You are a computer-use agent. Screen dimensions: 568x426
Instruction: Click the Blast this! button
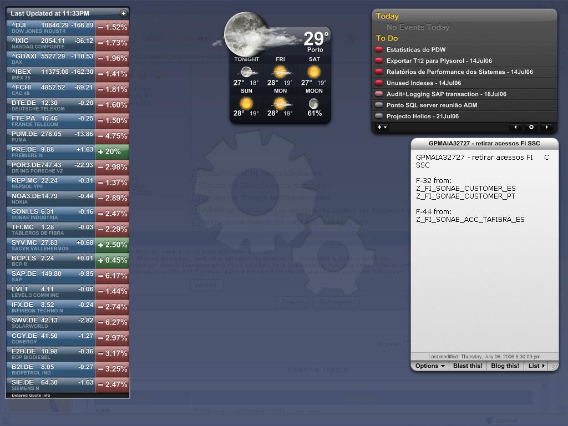click(467, 366)
